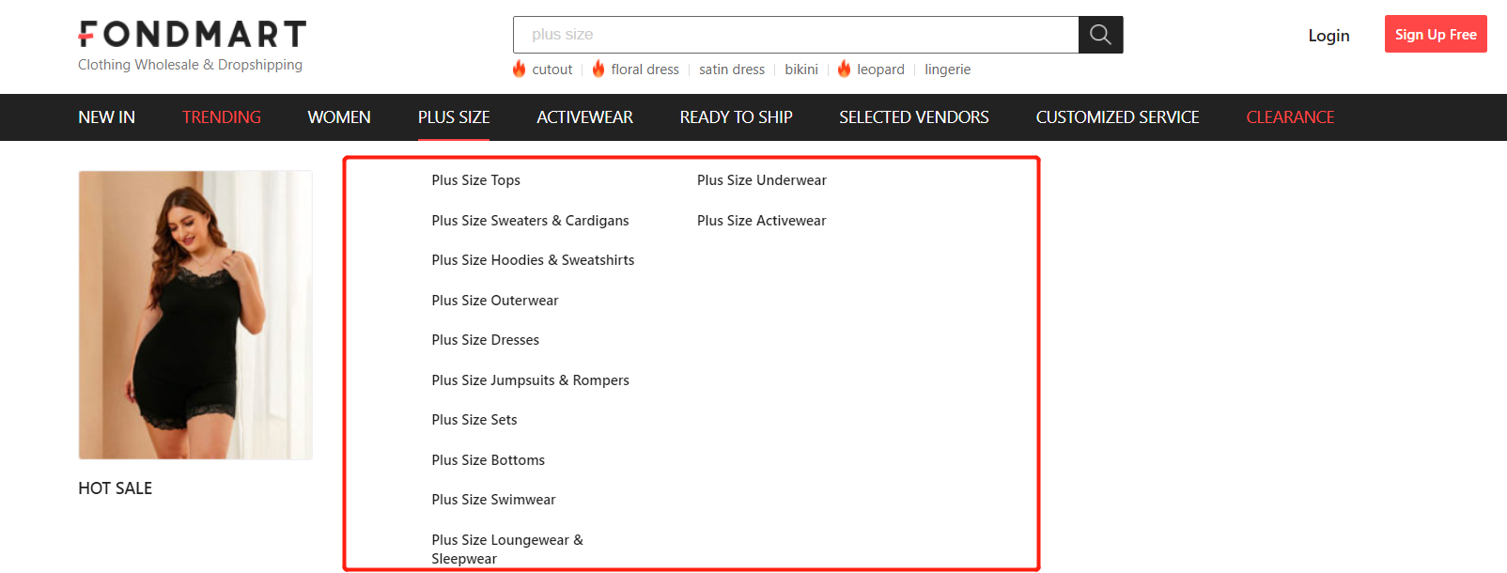
Task: Expand the SELECTED VENDORS menu
Action: pos(913,117)
